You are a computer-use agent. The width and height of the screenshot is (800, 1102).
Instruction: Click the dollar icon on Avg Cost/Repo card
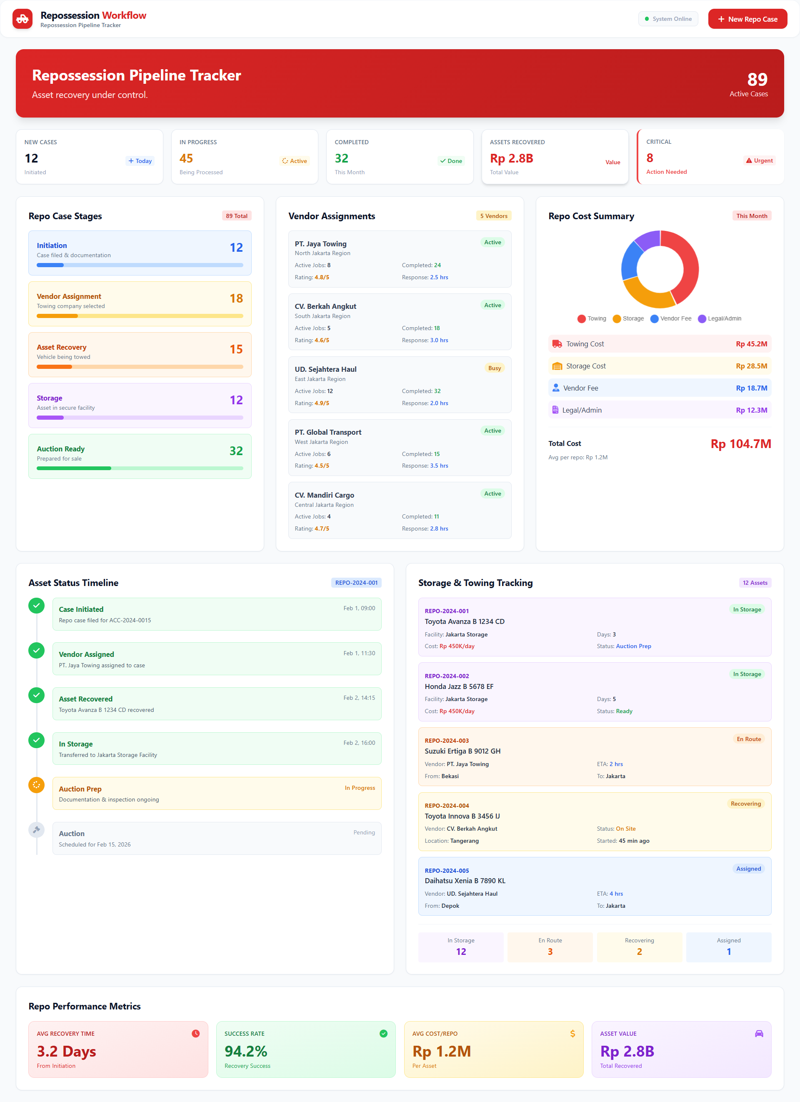pos(572,1034)
